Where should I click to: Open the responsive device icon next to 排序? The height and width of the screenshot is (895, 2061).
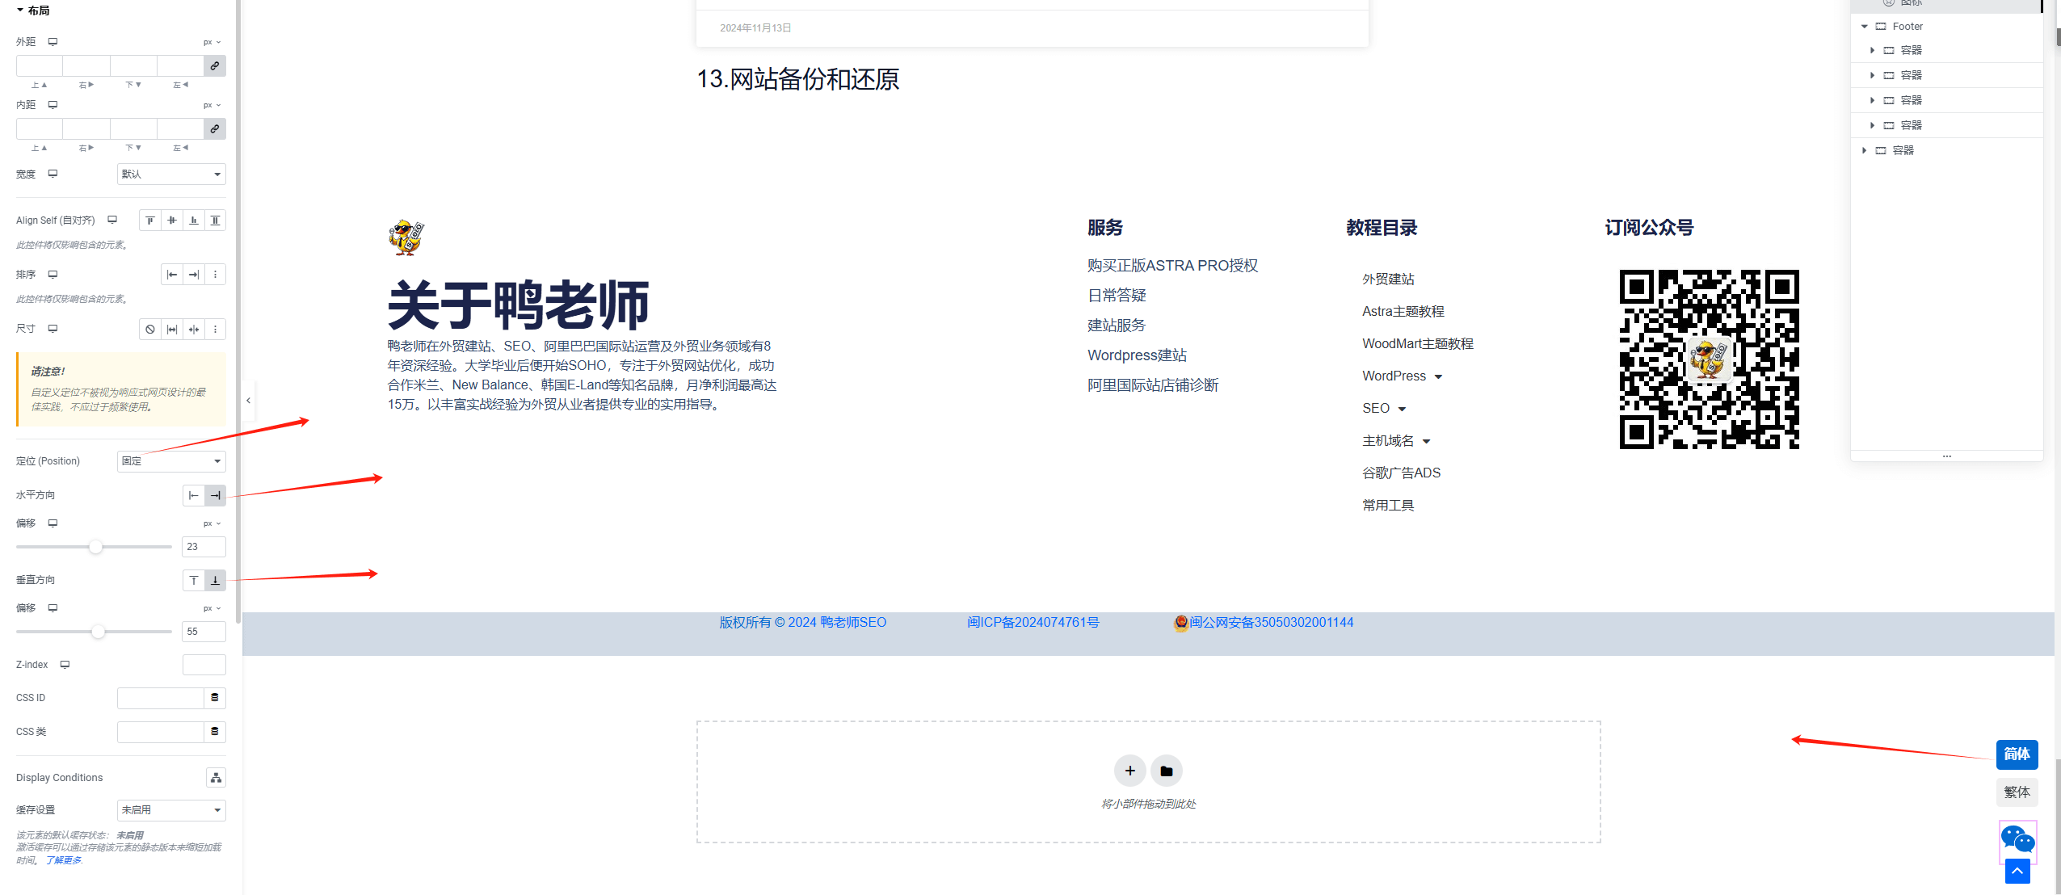(53, 275)
